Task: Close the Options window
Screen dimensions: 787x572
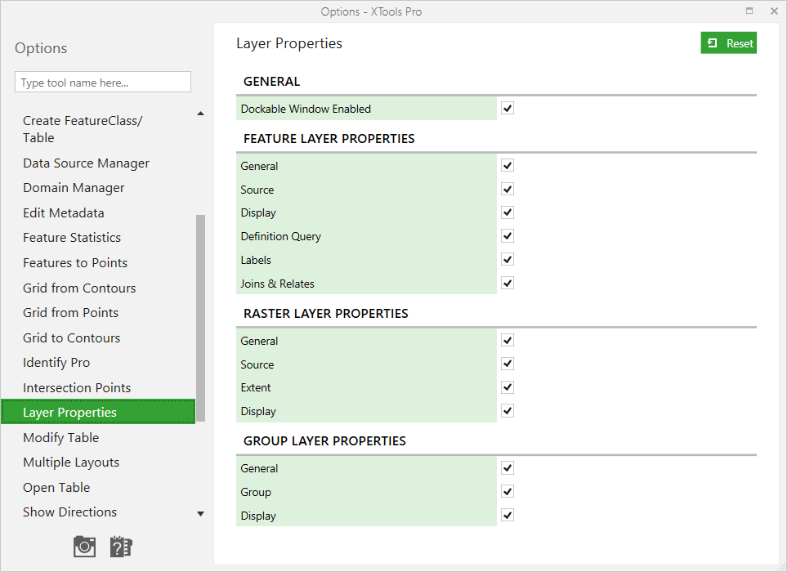Action: point(774,11)
